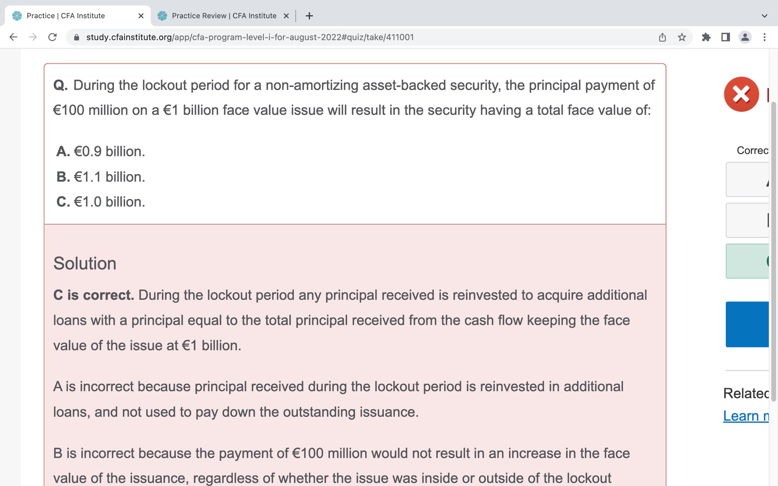The width and height of the screenshot is (778, 486).
Task: Click the address bar URL field
Action: click(250, 37)
